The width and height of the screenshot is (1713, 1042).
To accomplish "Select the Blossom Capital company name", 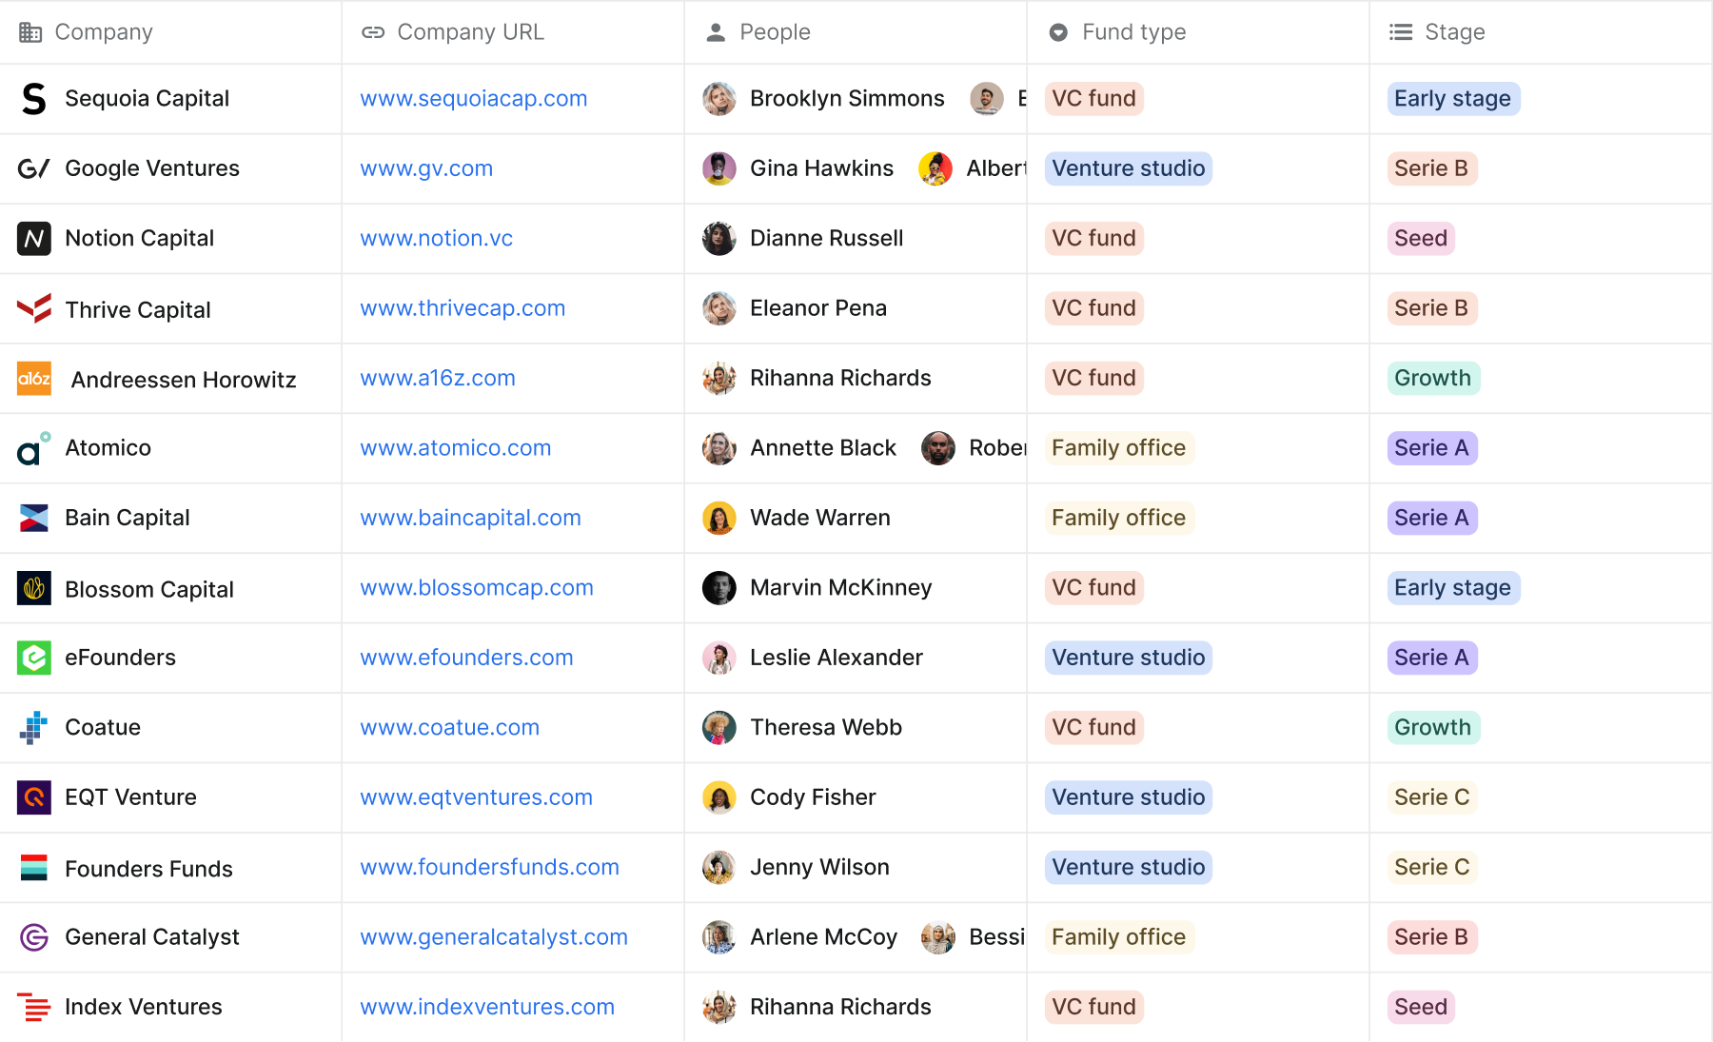I will coord(149,589).
